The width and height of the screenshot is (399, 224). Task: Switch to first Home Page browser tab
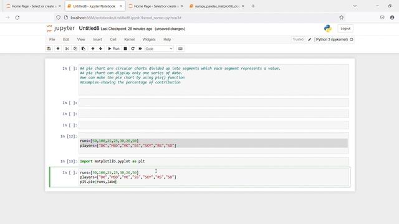[x=33, y=6]
